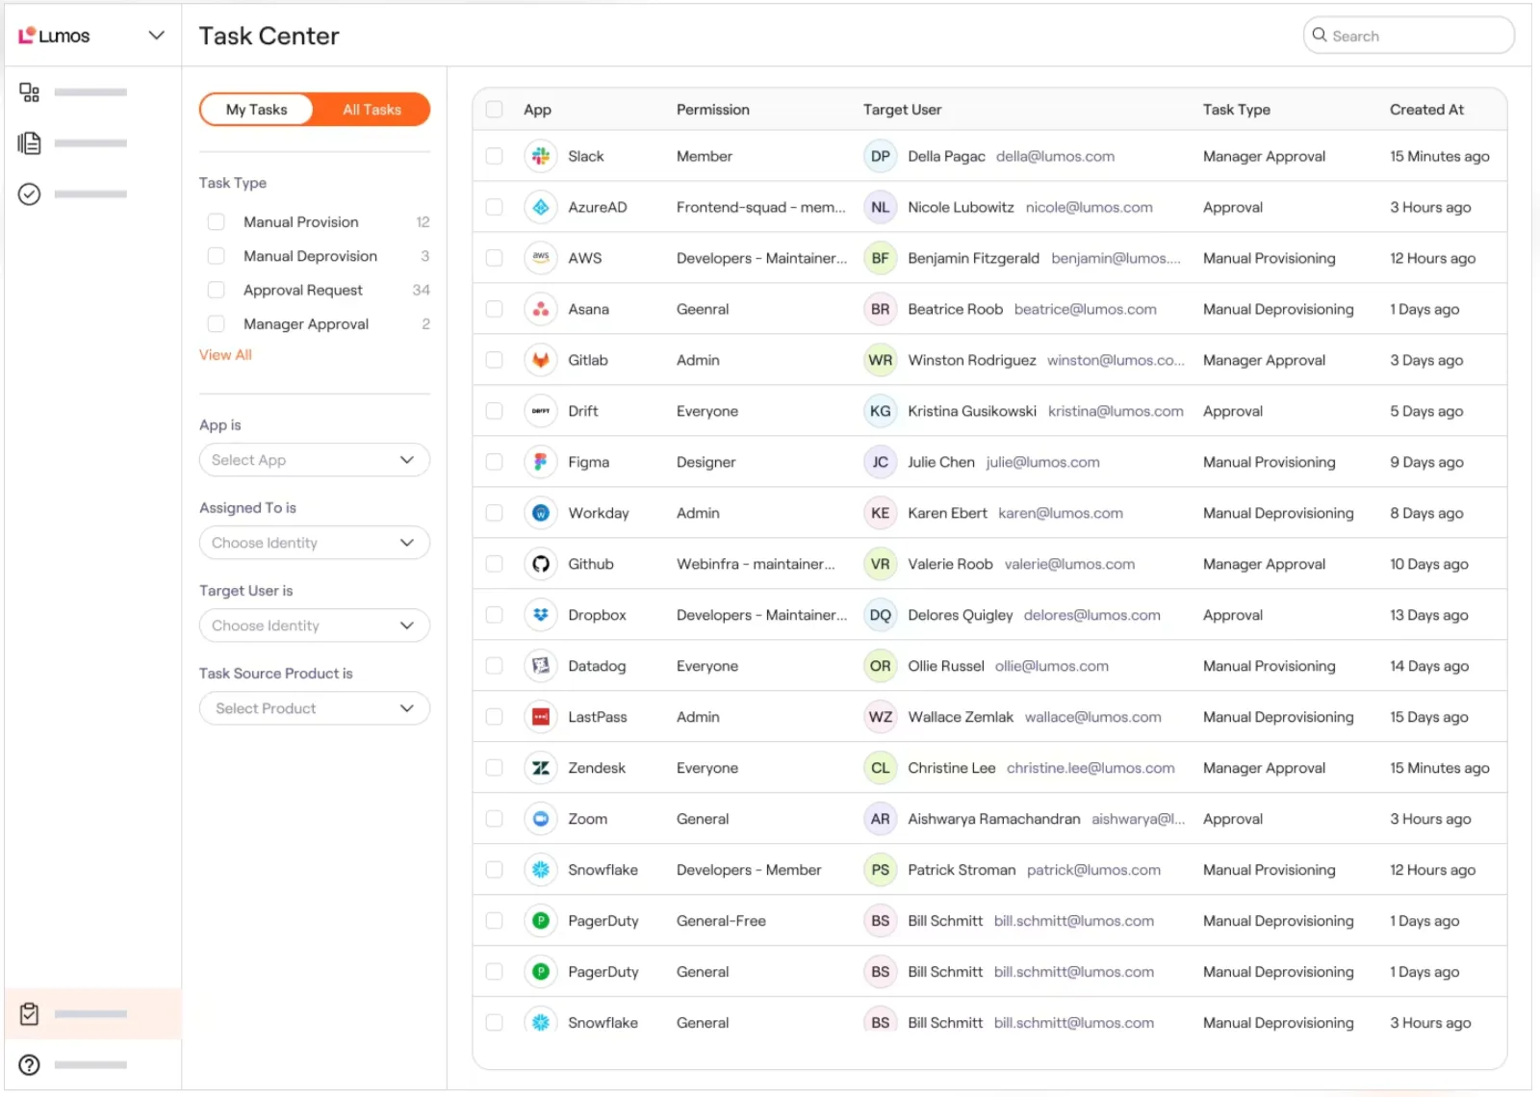Click the Search input field
This screenshot has height=1097, width=1540.
click(1409, 36)
